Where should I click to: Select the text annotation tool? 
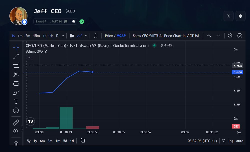[16, 101]
